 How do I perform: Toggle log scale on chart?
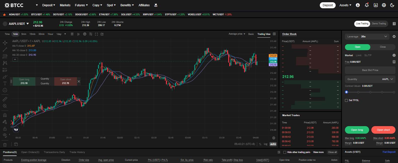coord(266,144)
